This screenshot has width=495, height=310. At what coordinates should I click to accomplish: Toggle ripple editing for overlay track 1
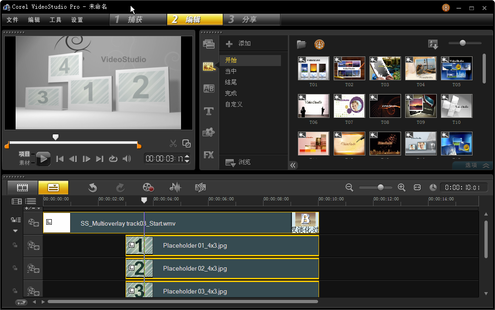point(15,245)
